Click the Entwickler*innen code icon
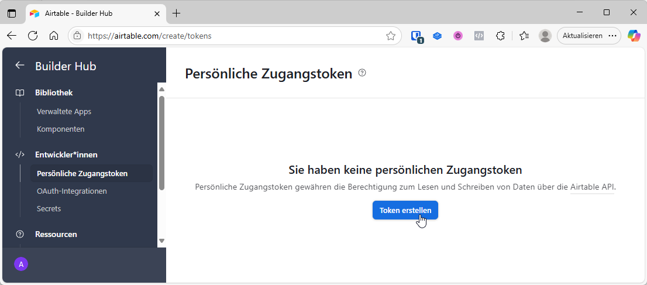Viewport: 647px width, 285px height. (x=20, y=154)
